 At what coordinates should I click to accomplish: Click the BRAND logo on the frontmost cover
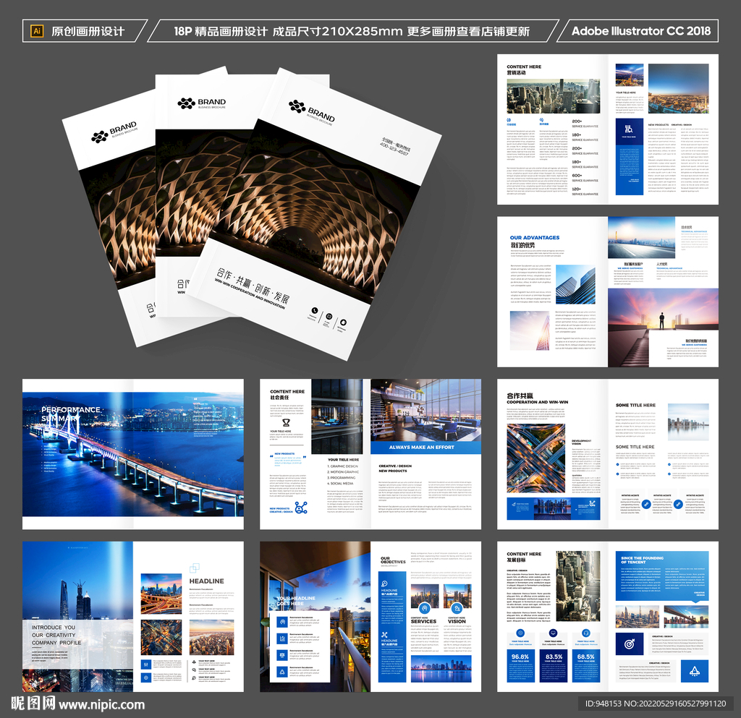[311, 112]
